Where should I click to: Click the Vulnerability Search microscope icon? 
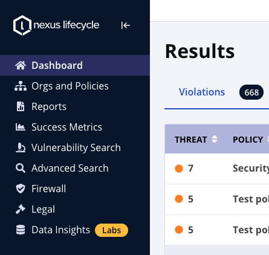point(21,147)
